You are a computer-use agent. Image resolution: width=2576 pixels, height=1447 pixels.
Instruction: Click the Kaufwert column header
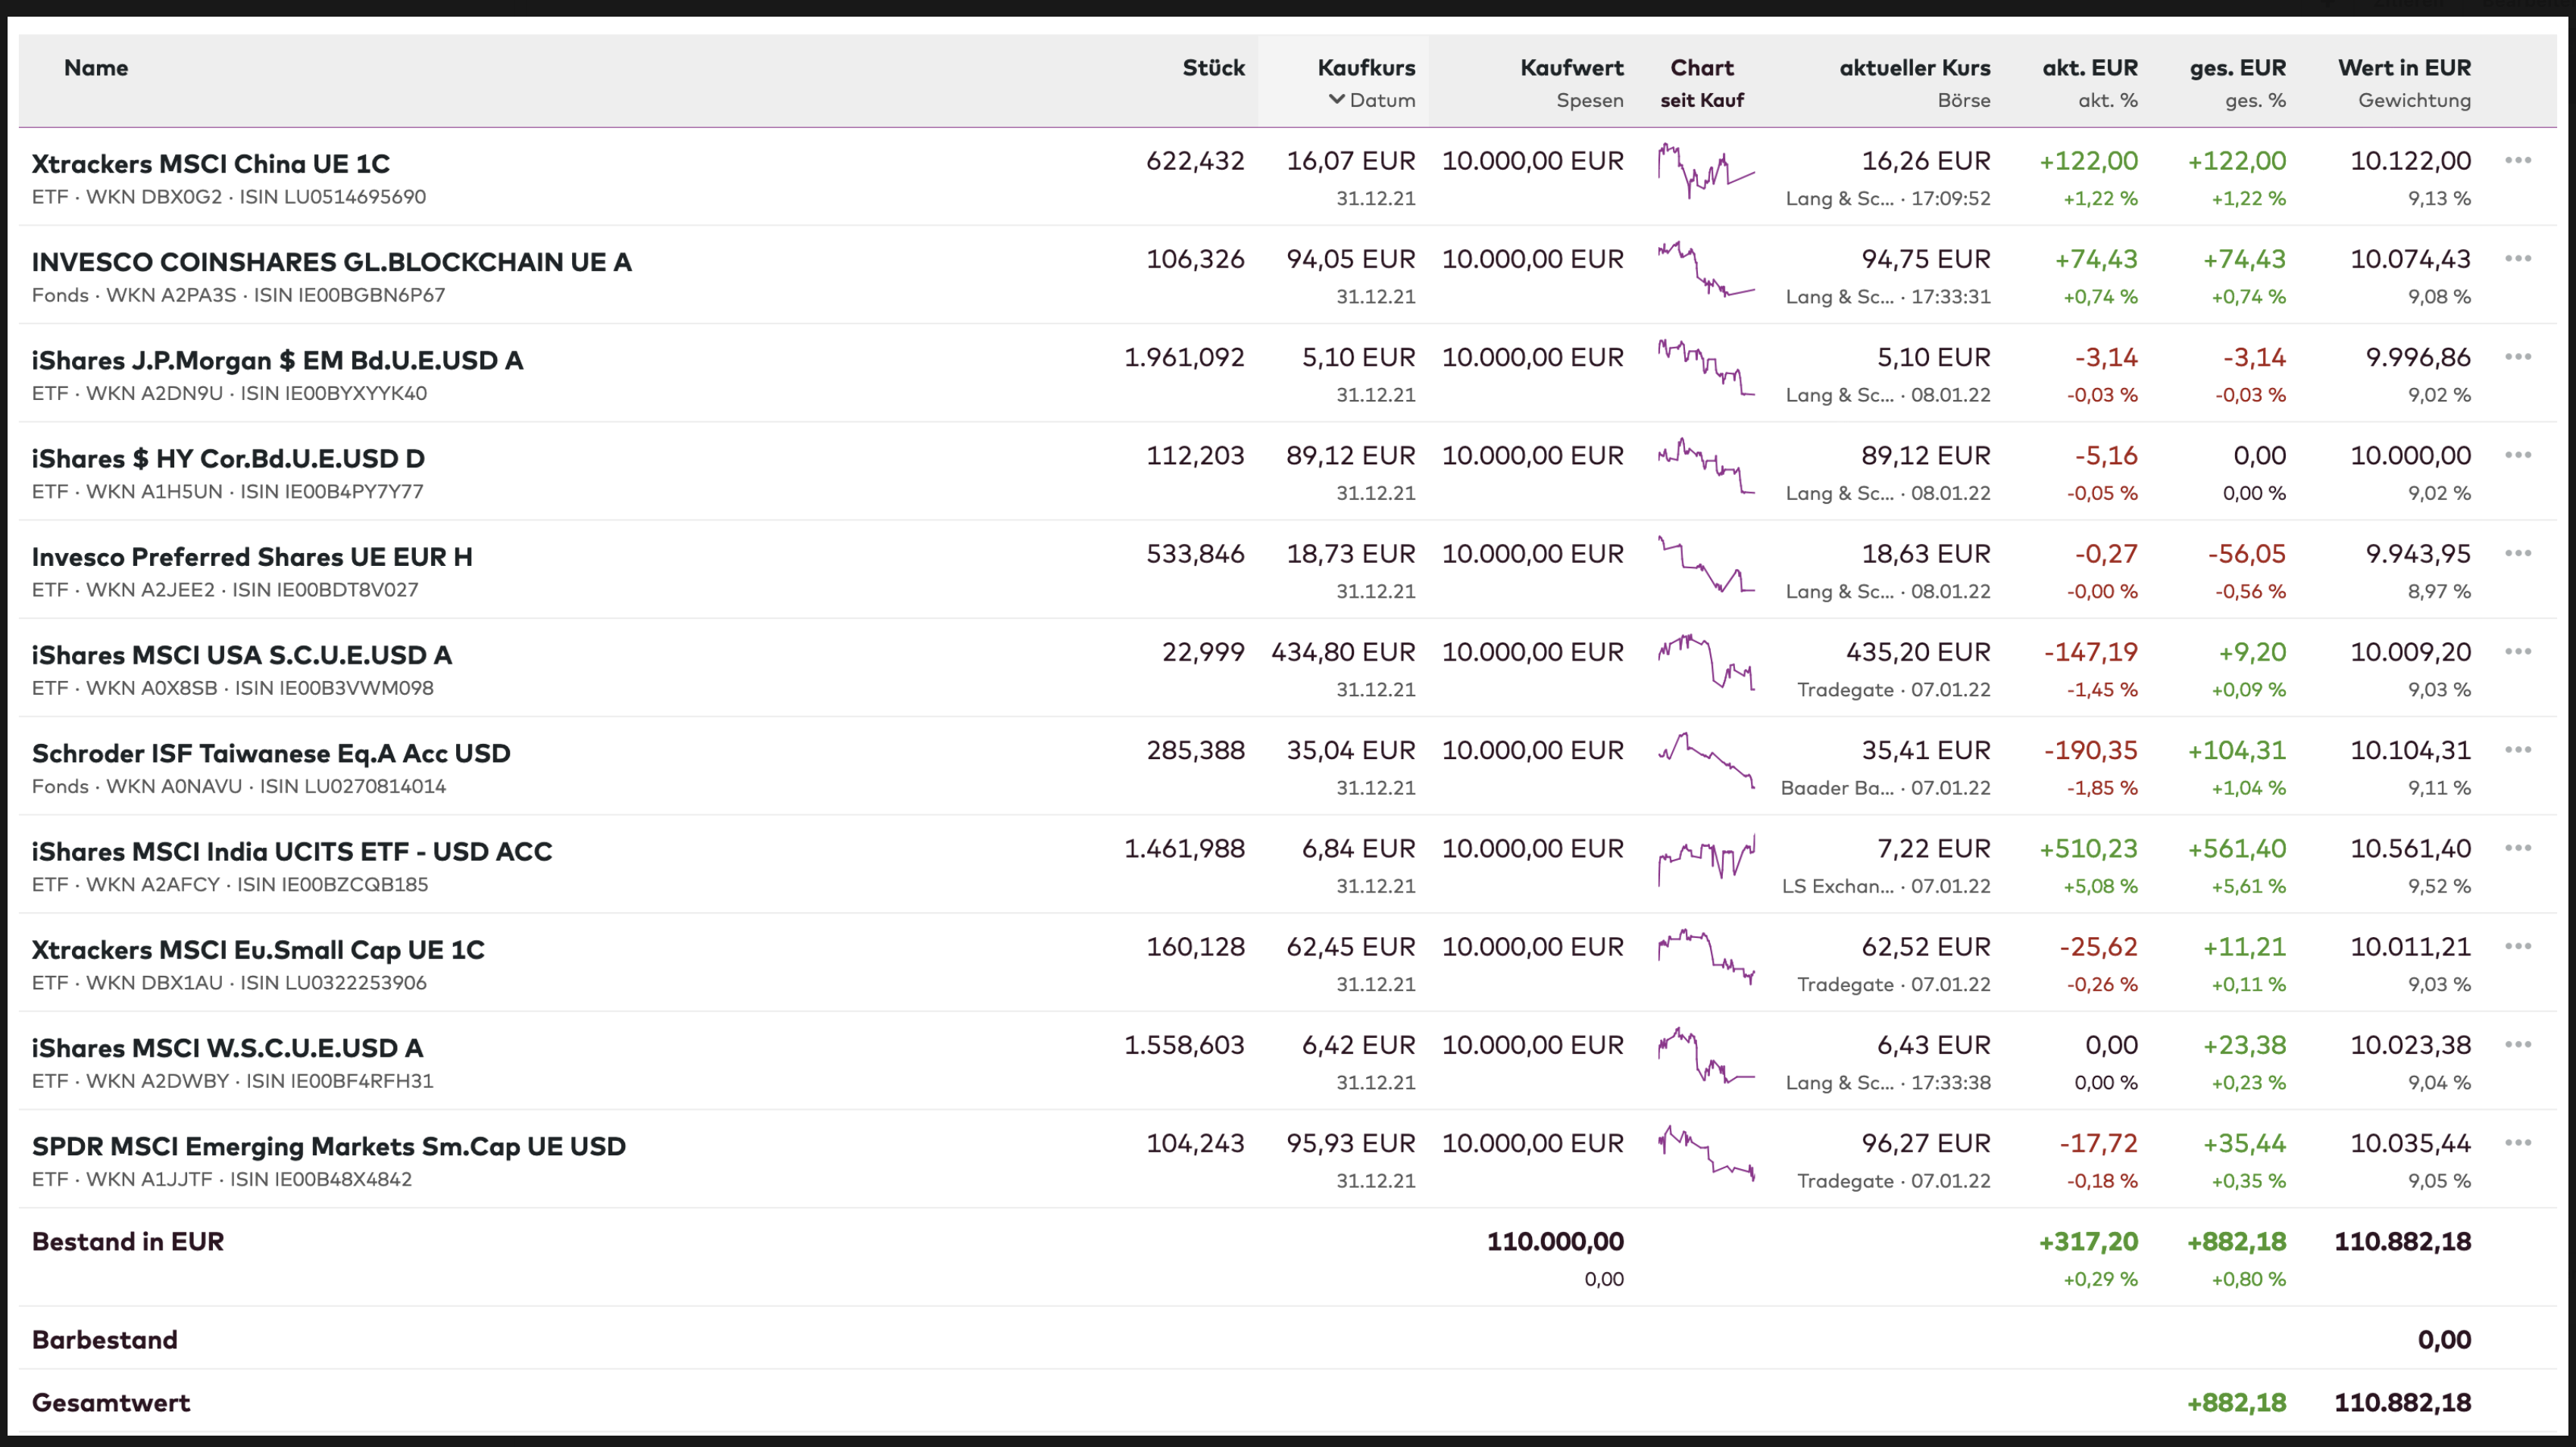coord(1571,68)
